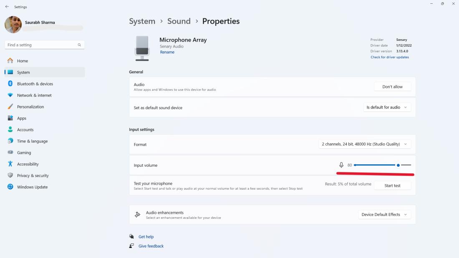Start the microphone test

pos(392,186)
